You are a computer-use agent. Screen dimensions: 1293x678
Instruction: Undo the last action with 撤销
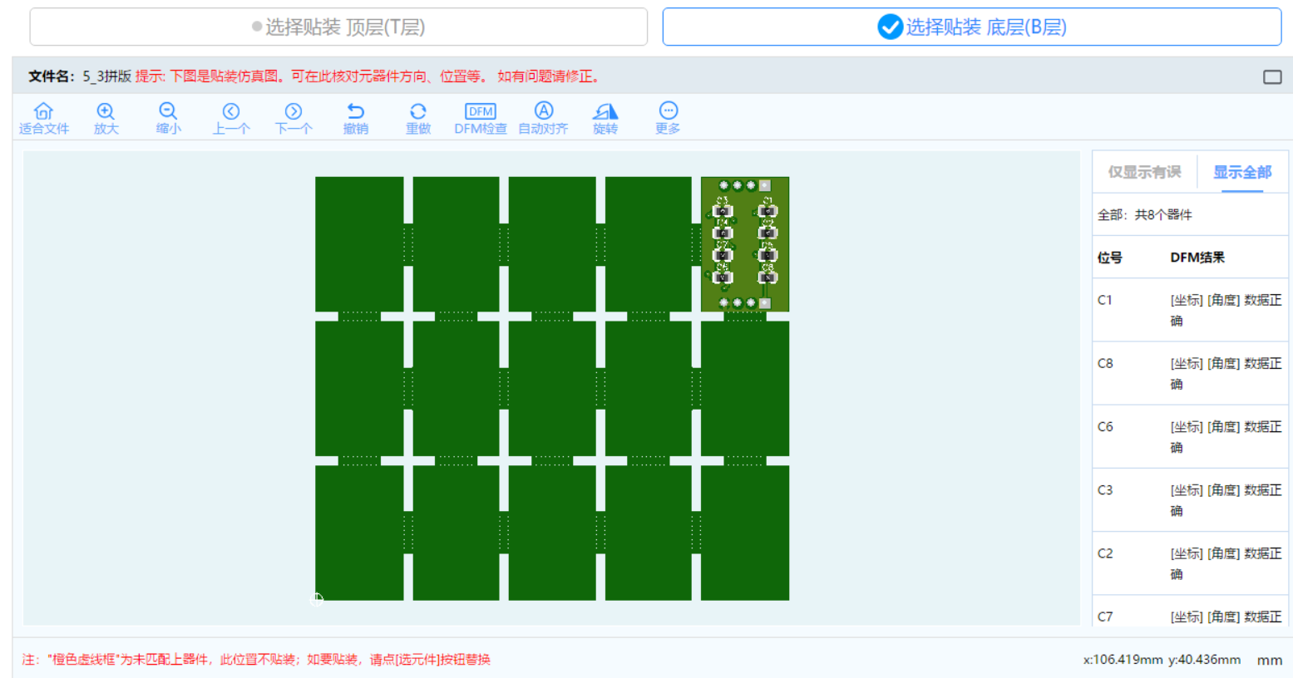coord(356,118)
